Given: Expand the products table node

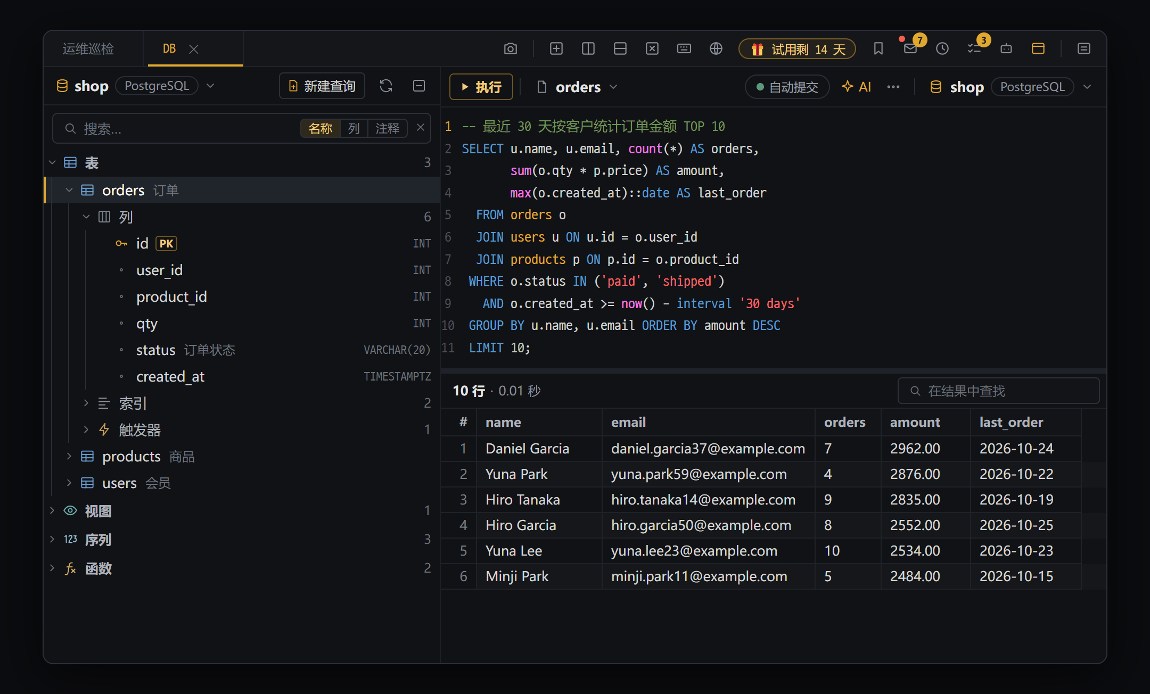Looking at the screenshot, I should (69, 456).
